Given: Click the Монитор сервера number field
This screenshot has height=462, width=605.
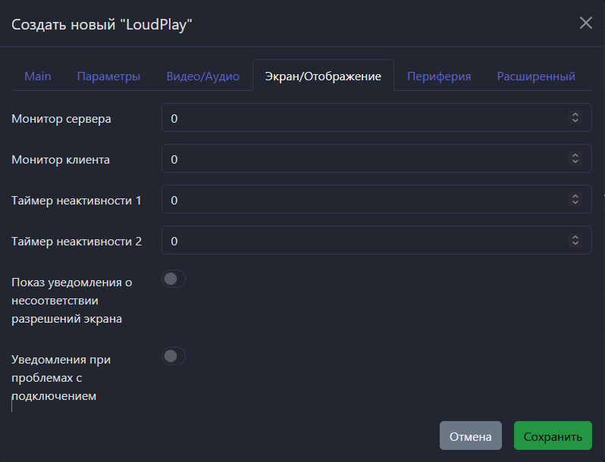Looking at the screenshot, I should coord(364,118).
